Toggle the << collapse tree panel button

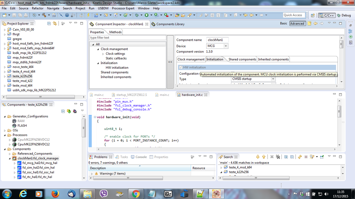(x=170, y=62)
